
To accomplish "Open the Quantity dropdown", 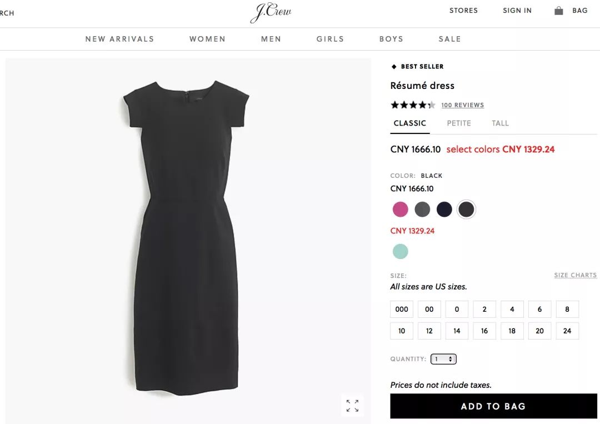I will pos(443,359).
